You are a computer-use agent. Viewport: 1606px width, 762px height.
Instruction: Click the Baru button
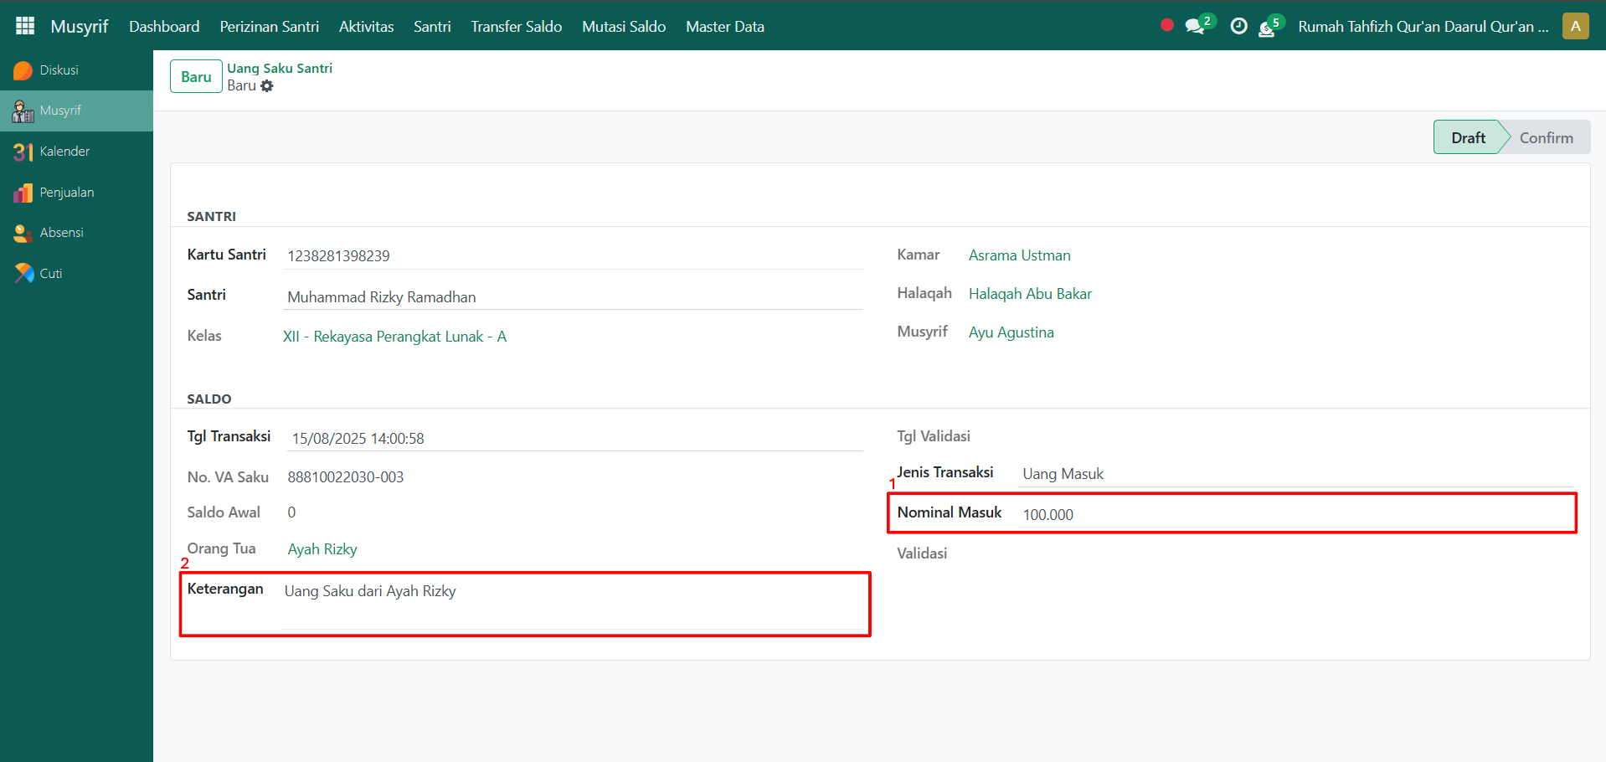coord(196,77)
